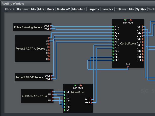This screenshot has height=116, width=155.
Task: Select the ControlRoom module by its label
Action: (128, 43)
